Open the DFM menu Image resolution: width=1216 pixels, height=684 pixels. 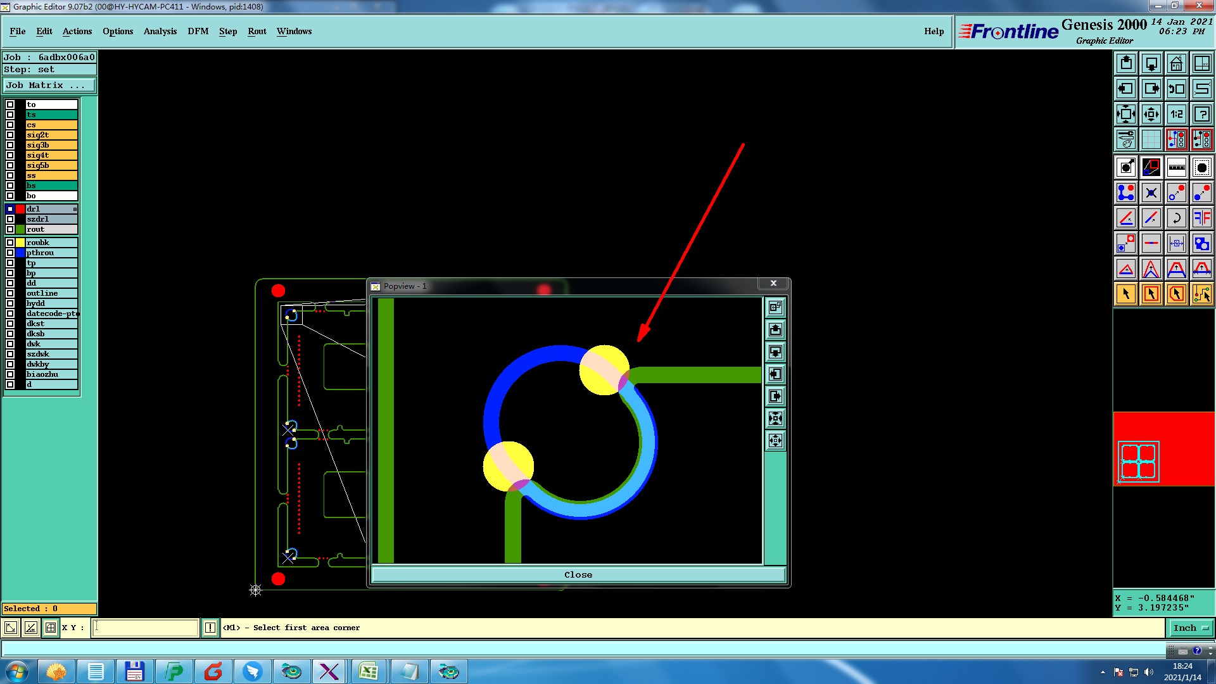pos(198,31)
